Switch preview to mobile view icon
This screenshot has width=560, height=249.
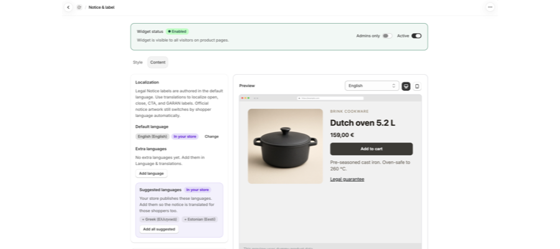pyautogui.click(x=417, y=86)
